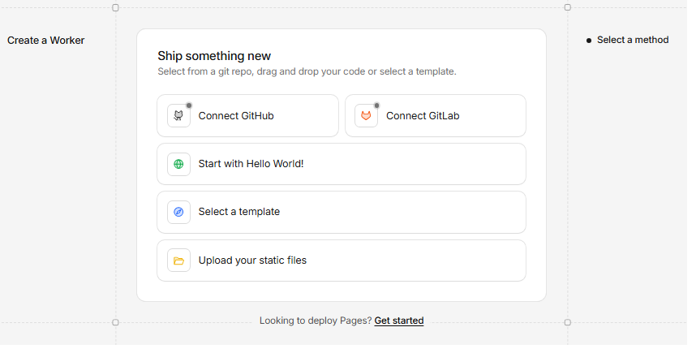Choose the Connect GitHub option

point(247,116)
